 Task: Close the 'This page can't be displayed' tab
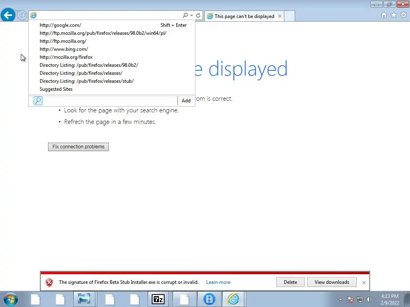coord(280,16)
